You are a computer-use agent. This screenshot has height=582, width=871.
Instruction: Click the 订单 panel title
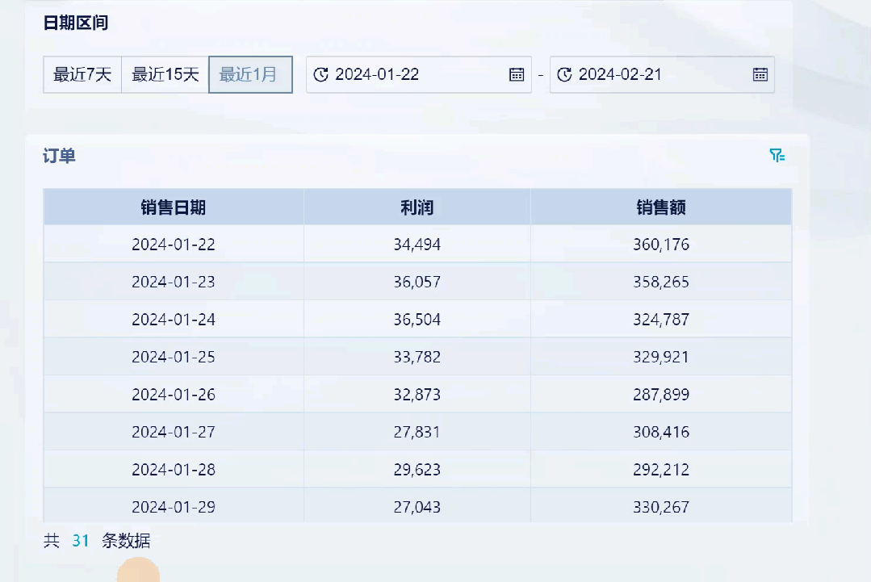tap(59, 156)
